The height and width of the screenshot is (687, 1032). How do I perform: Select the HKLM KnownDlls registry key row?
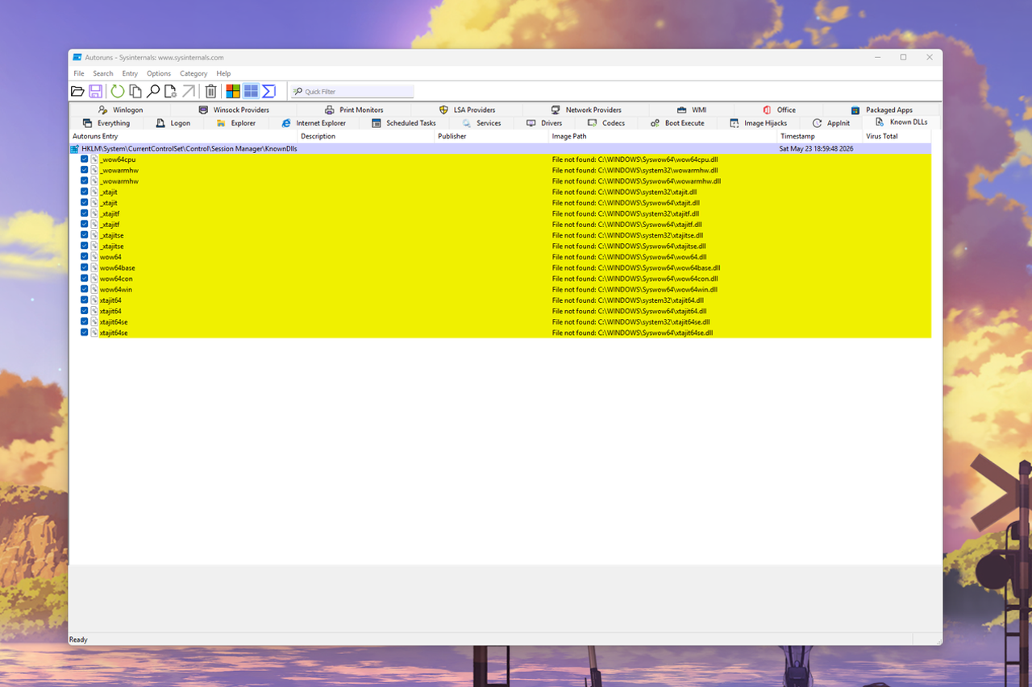coord(500,149)
